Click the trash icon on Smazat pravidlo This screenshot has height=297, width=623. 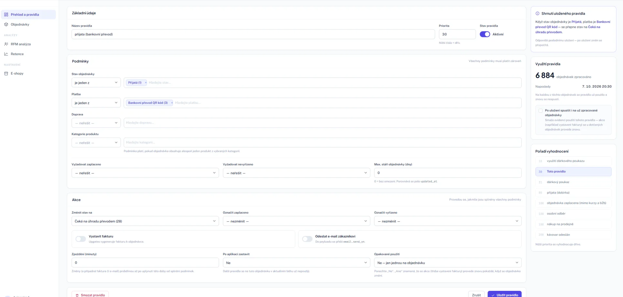(x=77, y=295)
